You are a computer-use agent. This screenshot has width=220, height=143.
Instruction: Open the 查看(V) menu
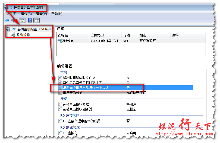[x=42, y=14]
